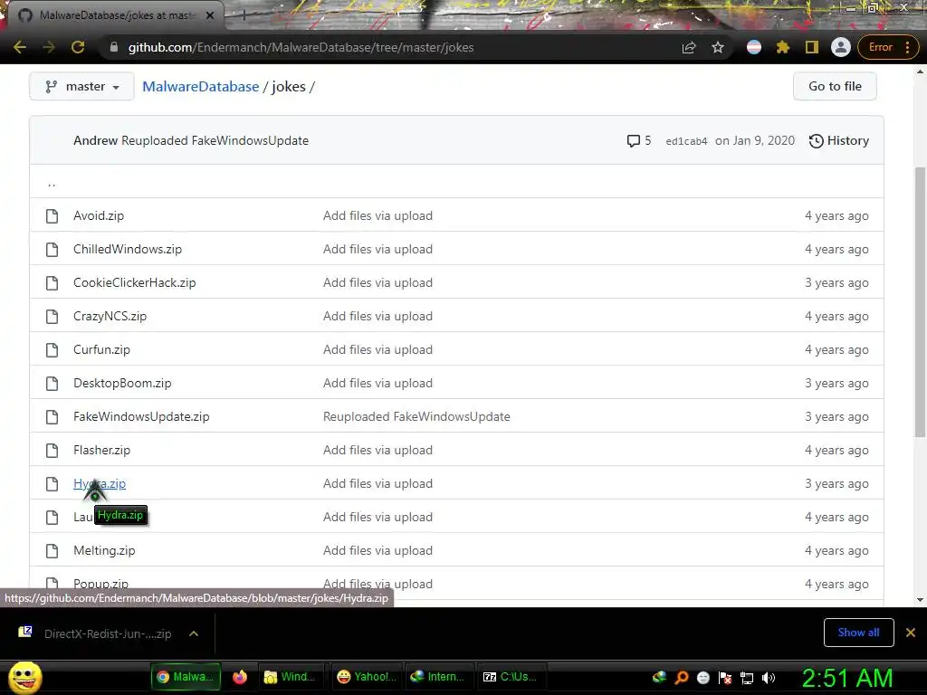
Task: Switch to the Wind... taskbar window
Action: coord(291,677)
